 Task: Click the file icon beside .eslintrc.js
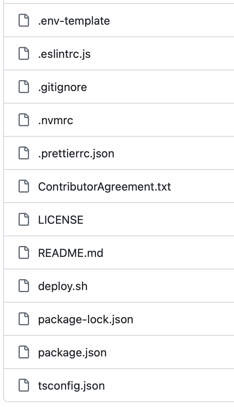(x=24, y=54)
